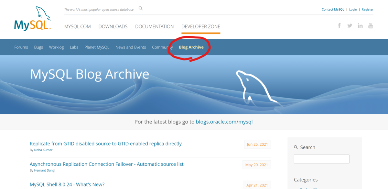The width and height of the screenshot is (388, 189).
Task: Open MySQL YouTube channel icon
Action: coord(371,26)
